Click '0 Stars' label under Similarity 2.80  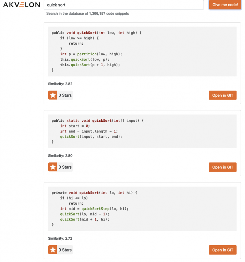click(65, 167)
